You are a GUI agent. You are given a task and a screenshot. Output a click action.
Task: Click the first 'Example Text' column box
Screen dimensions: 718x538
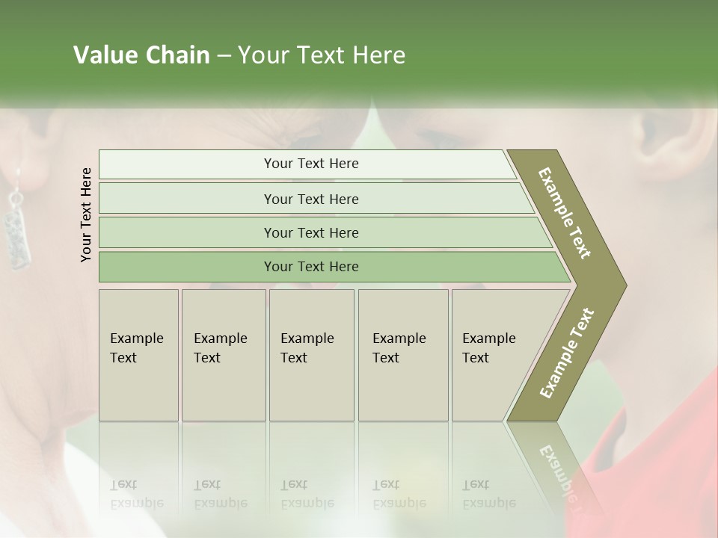click(x=139, y=355)
